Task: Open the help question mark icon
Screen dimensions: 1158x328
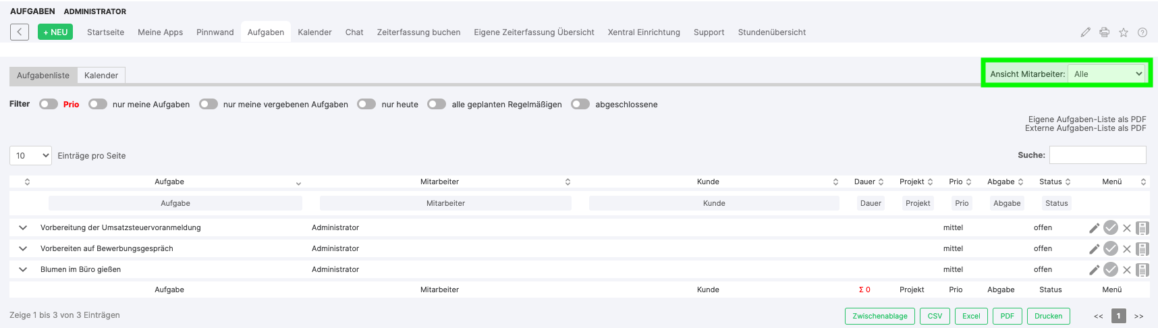Action: 1142,32
